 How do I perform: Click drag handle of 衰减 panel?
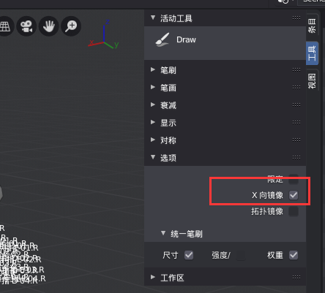click(296, 104)
